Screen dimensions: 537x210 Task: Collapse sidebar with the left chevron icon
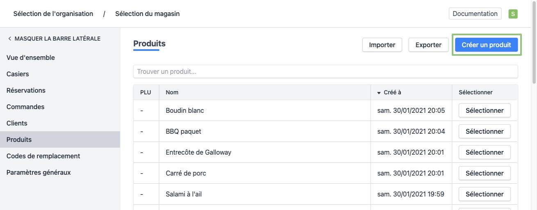click(x=9, y=39)
